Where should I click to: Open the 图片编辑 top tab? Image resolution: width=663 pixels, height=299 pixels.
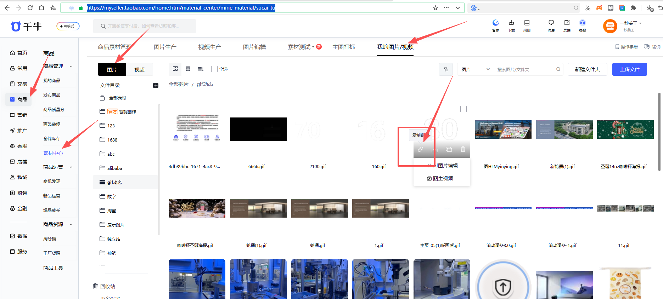pyautogui.click(x=254, y=47)
